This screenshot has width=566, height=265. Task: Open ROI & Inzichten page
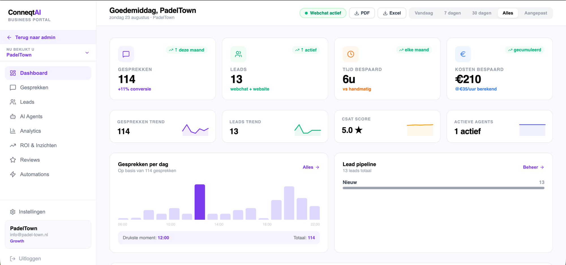pyautogui.click(x=48, y=145)
